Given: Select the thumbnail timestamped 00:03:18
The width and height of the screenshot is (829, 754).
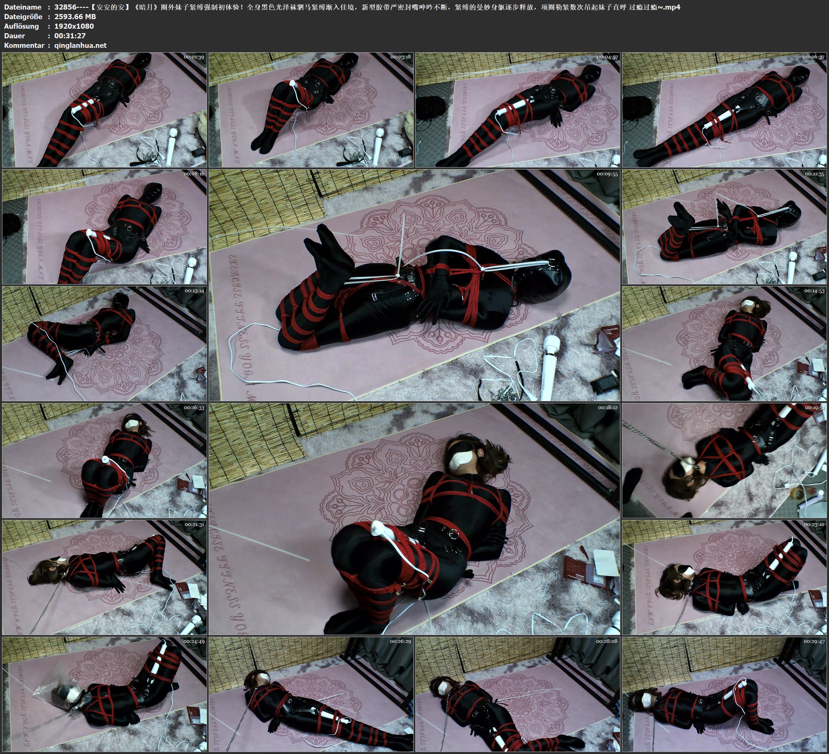Looking at the screenshot, I should coord(311,109).
